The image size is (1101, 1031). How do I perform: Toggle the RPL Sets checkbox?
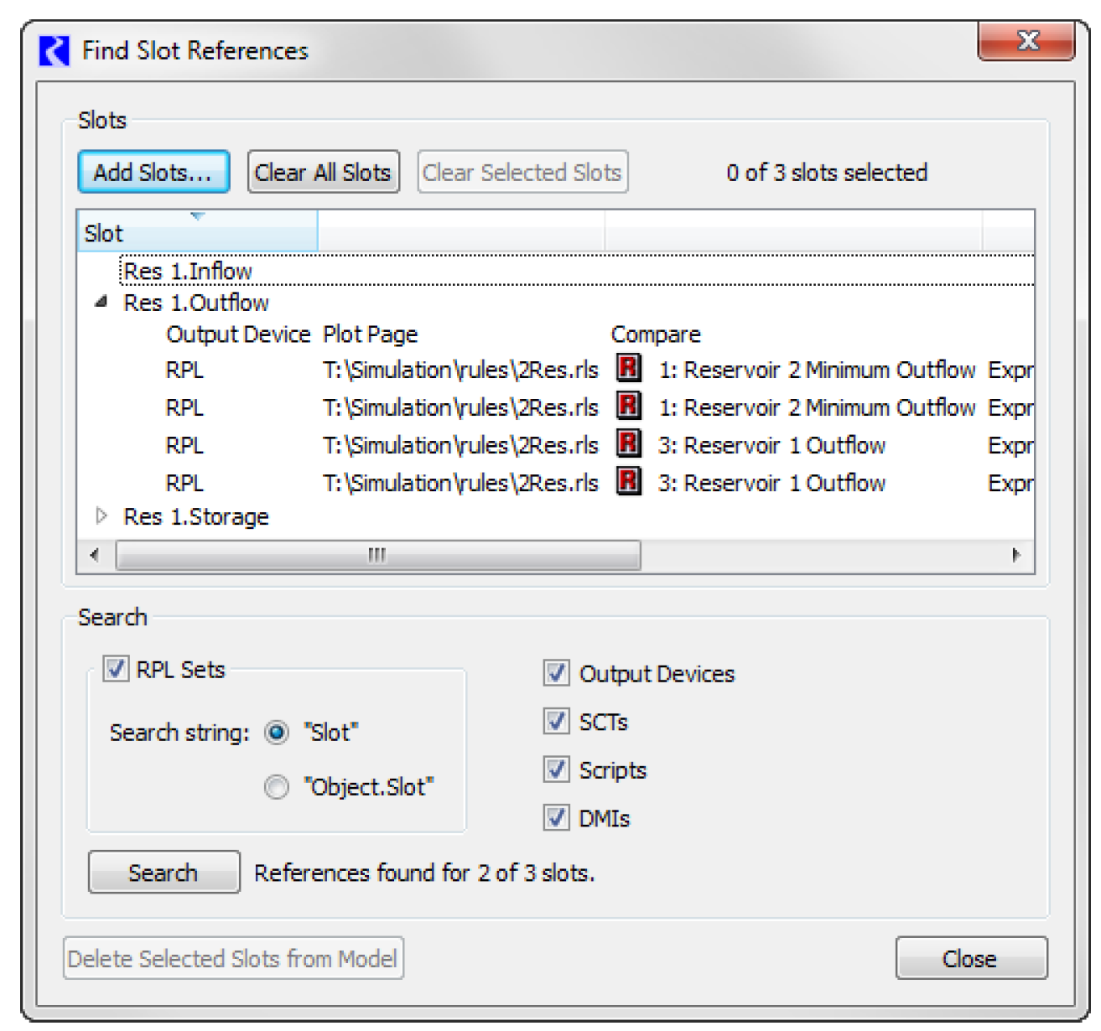pyautogui.click(x=115, y=669)
